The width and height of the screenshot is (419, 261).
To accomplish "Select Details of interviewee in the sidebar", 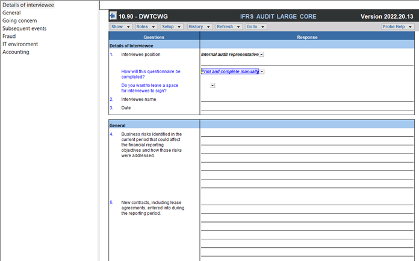I will [28, 5].
